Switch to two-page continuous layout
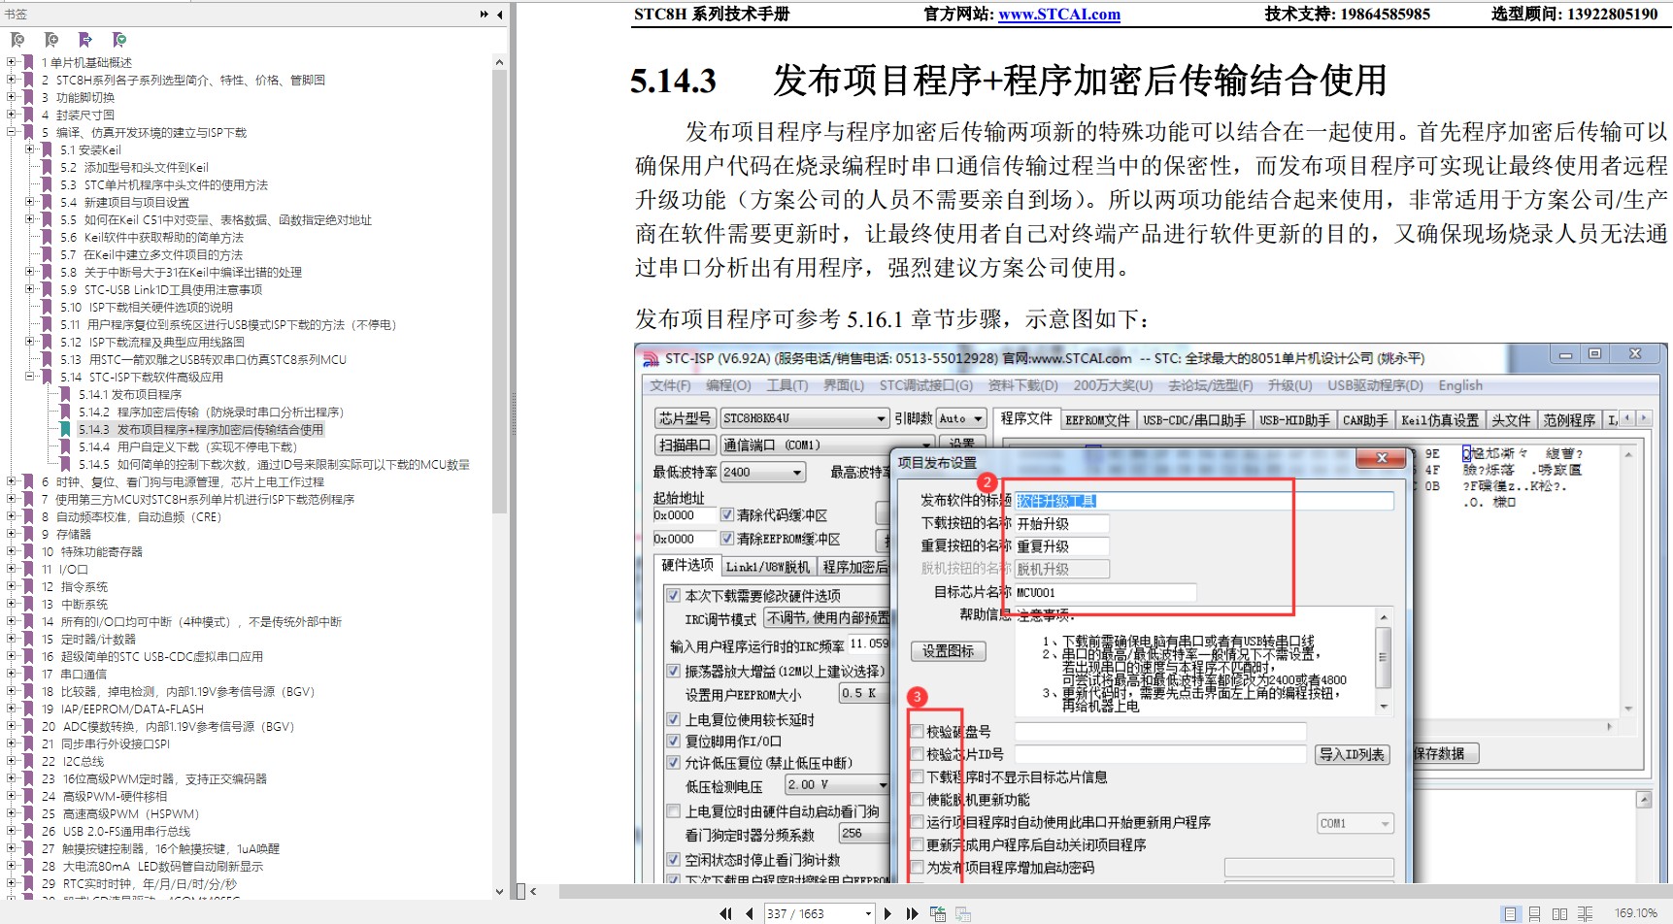Image resolution: width=1673 pixels, height=924 pixels. click(x=1586, y=913)
